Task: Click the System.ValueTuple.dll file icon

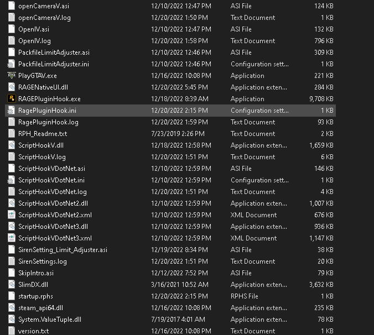Action: click(12, 320)
